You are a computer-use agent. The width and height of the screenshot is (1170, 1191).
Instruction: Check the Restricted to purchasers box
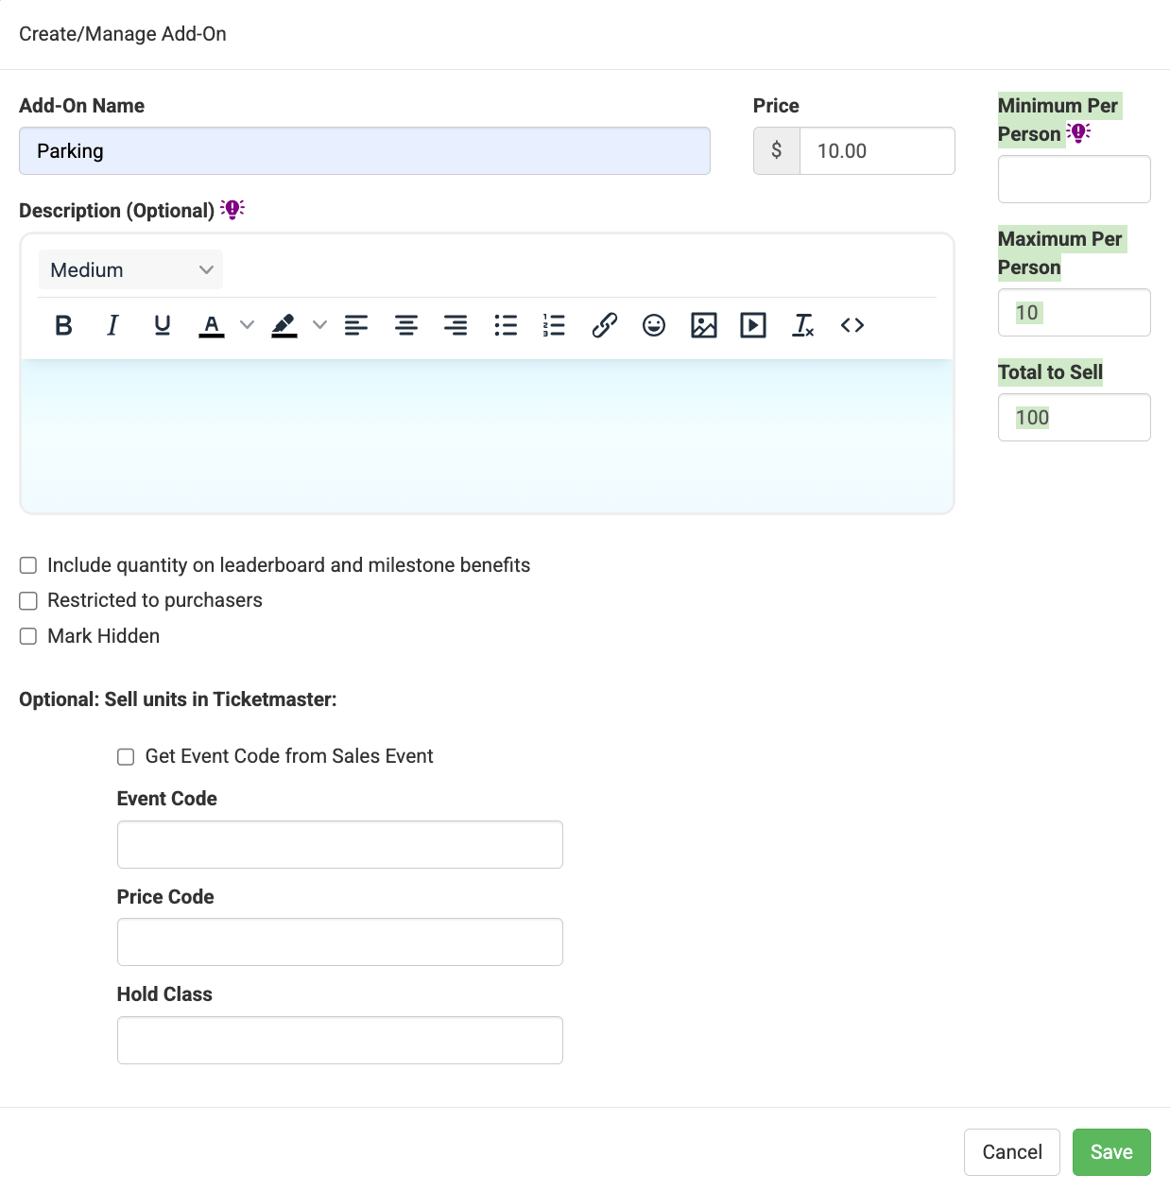[28, 601]
